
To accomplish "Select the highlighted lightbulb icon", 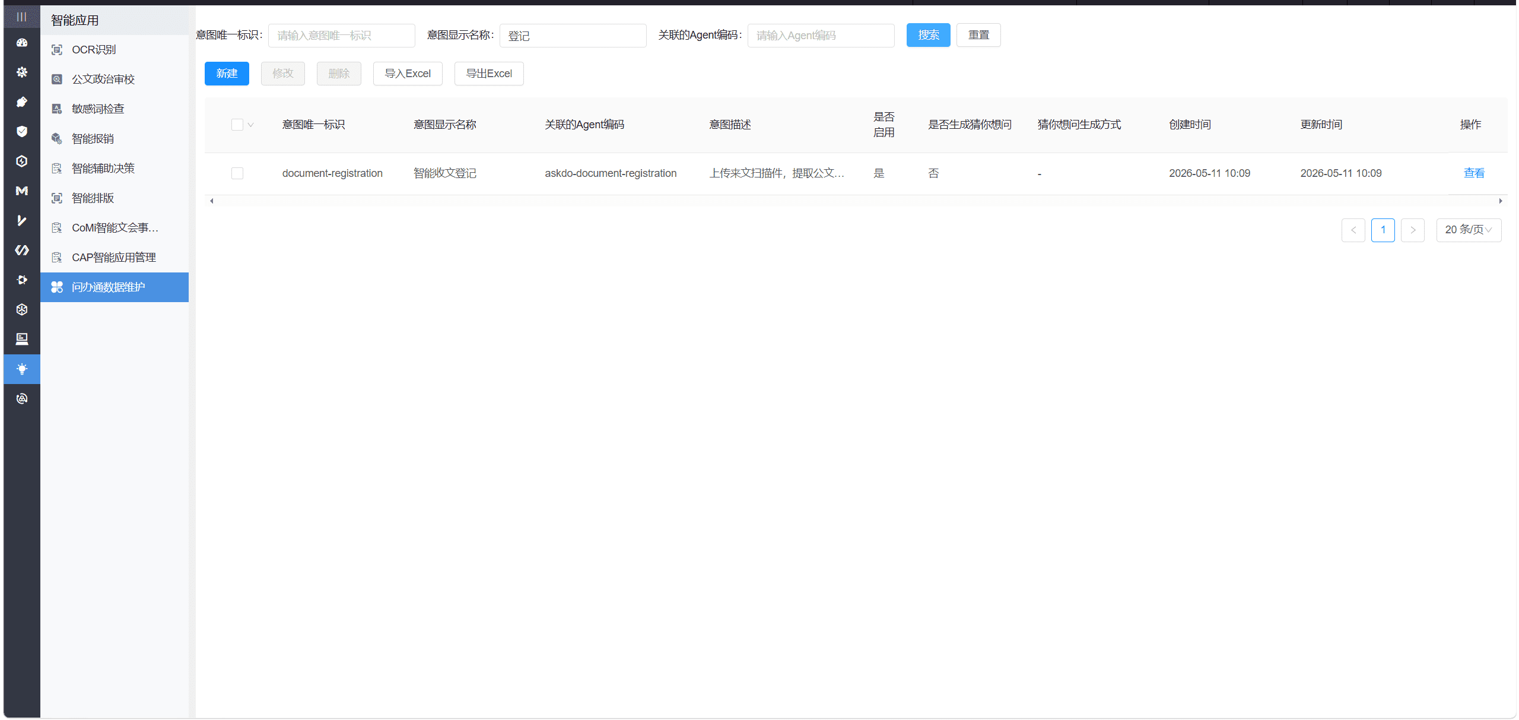I will pyautogui.click(x=22, y=369).
